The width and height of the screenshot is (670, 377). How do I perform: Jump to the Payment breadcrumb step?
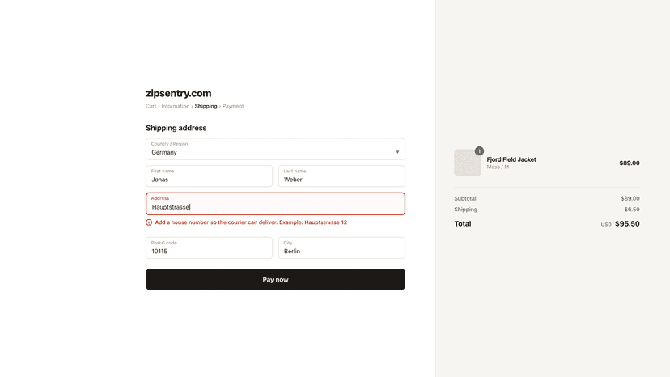[233, 106]
